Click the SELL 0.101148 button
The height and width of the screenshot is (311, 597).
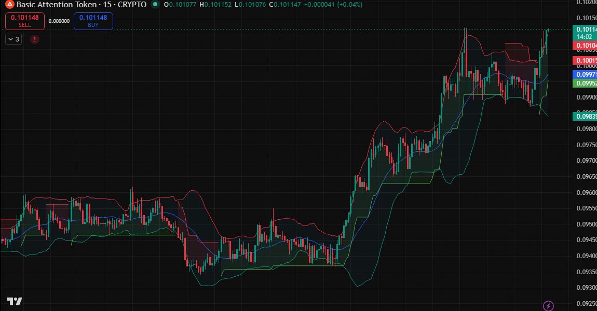[25, 21]
